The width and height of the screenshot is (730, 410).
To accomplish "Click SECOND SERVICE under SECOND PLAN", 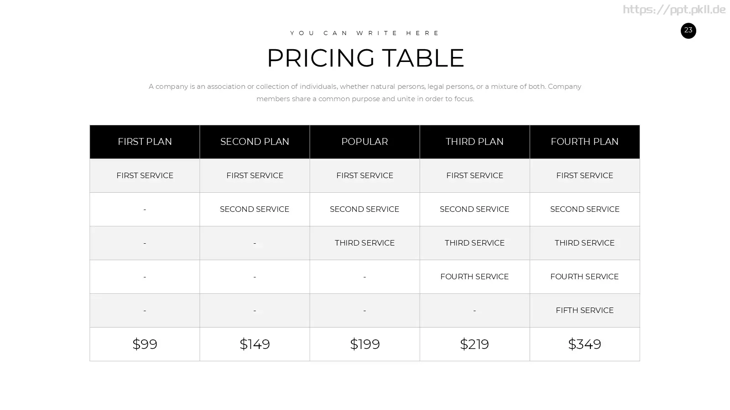I will click(255, 209).
